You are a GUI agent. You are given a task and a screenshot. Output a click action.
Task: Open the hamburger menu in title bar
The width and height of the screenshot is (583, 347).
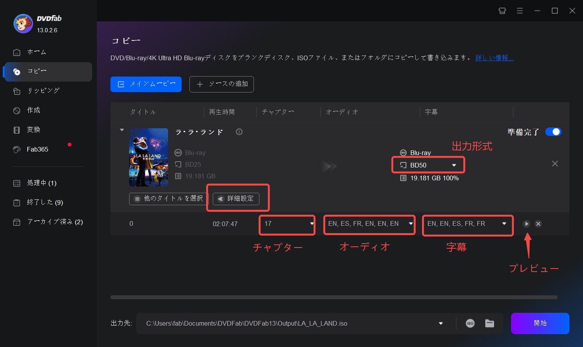pyautogui.click(x=520, y=11)
